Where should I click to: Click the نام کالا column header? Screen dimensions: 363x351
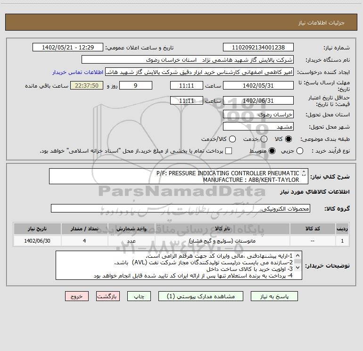coord(223,229)
